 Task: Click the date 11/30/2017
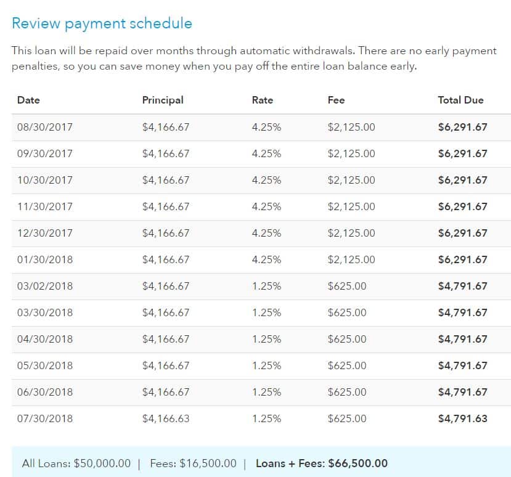[x=45, y=206]
